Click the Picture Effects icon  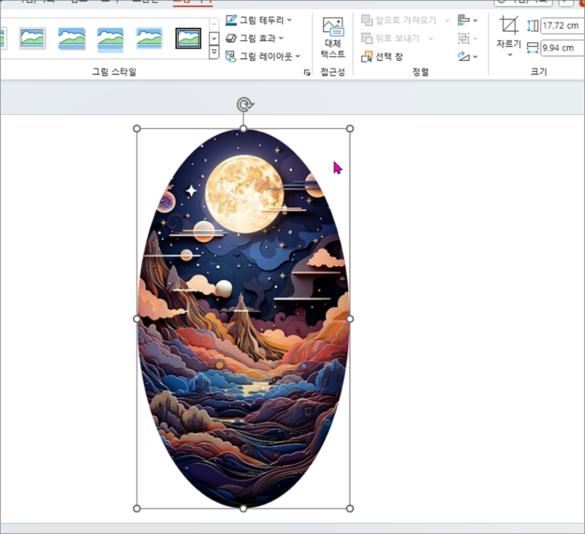click(x=231, y=38)
